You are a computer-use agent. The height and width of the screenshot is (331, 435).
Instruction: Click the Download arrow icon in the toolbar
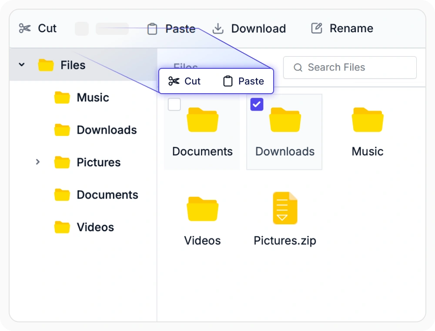218,28
